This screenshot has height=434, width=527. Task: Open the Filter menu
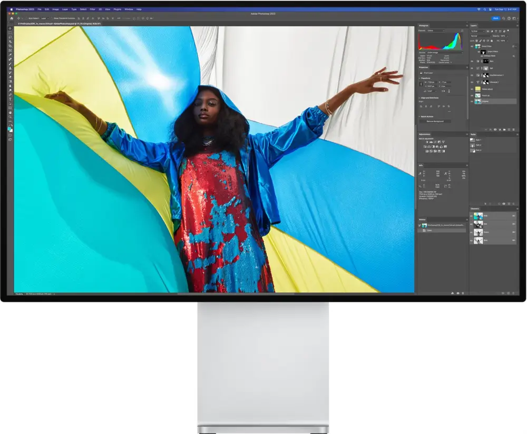(x=93, y=9)
